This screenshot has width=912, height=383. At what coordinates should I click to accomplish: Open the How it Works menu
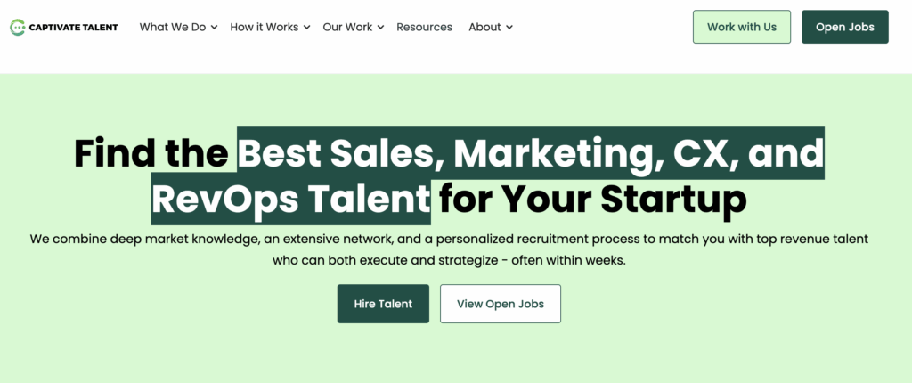click(264, 27)
